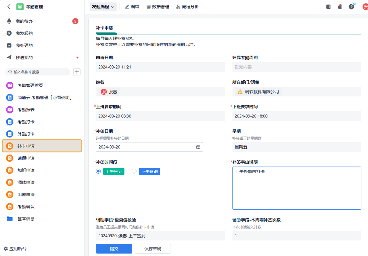Screen dimensions: 368x256
Task: Click the 归属考勤周期 暂无内容 field
Action: point(297,67)
